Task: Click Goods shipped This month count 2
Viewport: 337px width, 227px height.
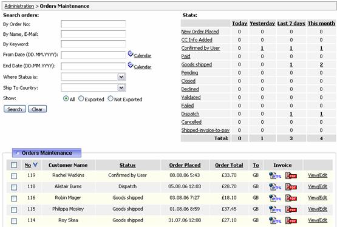Action: coord(321,64)
